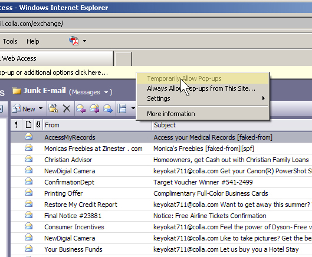Expand the Adobe PDF toolbar dropdown arrow
The width and height of the screenshot is (312, 257).
[84, 41]
